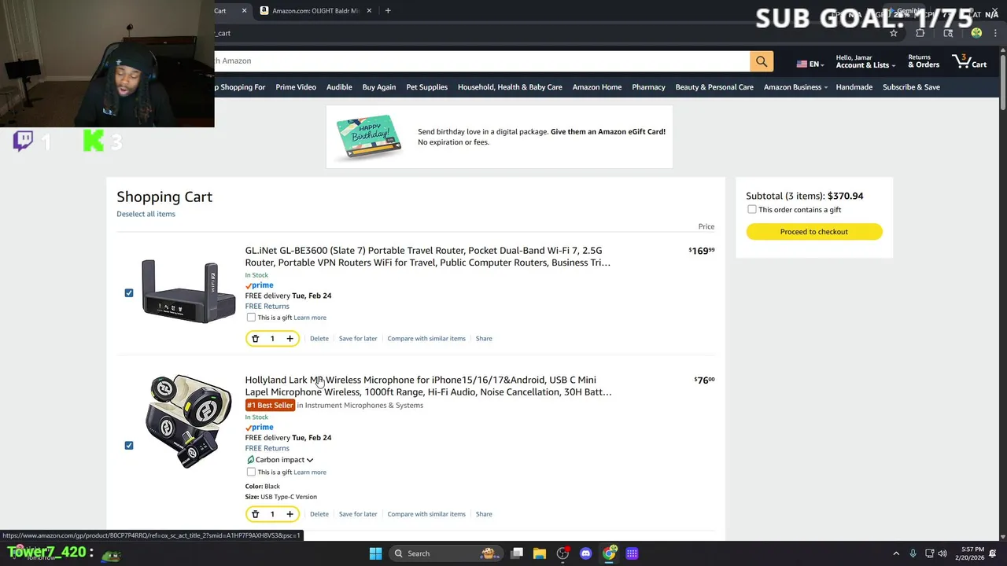Open Returns & Orders in header
This screenshot has width=1007, height=566.
click(924, 61)
